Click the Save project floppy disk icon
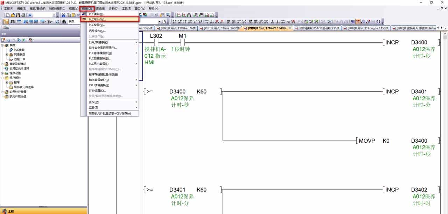 [18, 15]
